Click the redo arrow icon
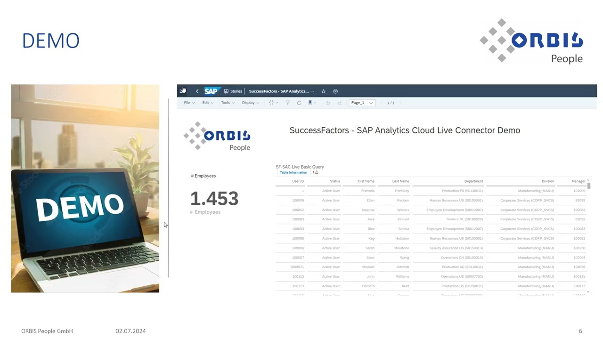Image resolution: width=603 pixels, height=339 pixels. tap(339, 103)
